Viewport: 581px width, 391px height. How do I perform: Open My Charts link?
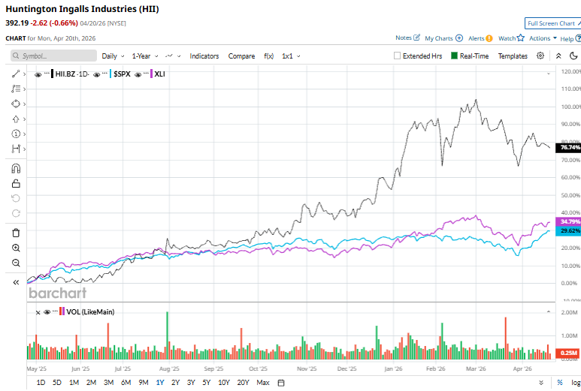444,38
